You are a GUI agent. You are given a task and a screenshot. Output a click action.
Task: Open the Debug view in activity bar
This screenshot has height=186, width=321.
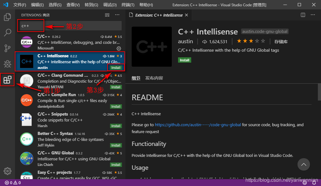pyautogui.click(x=8, y=64)
